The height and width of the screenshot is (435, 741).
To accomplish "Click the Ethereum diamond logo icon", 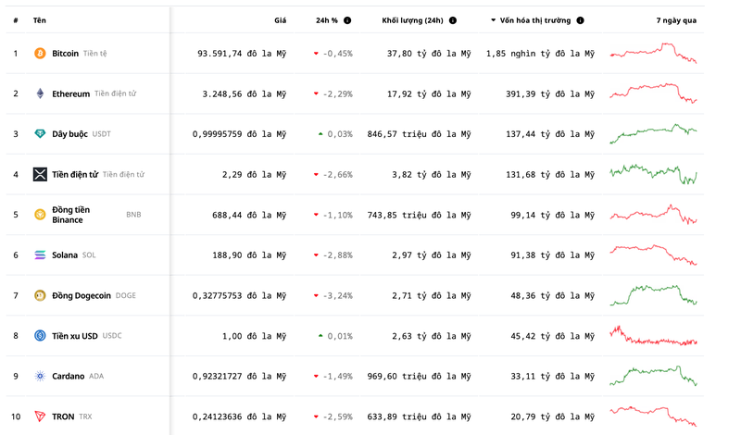I will 40,93.
